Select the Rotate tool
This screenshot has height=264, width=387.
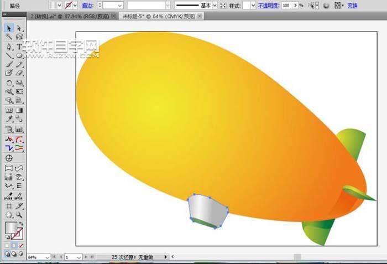pos(9,83)
